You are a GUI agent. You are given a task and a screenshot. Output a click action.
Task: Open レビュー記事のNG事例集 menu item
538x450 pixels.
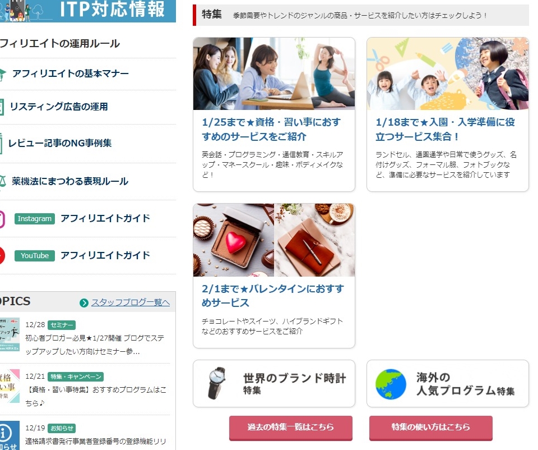60,143
